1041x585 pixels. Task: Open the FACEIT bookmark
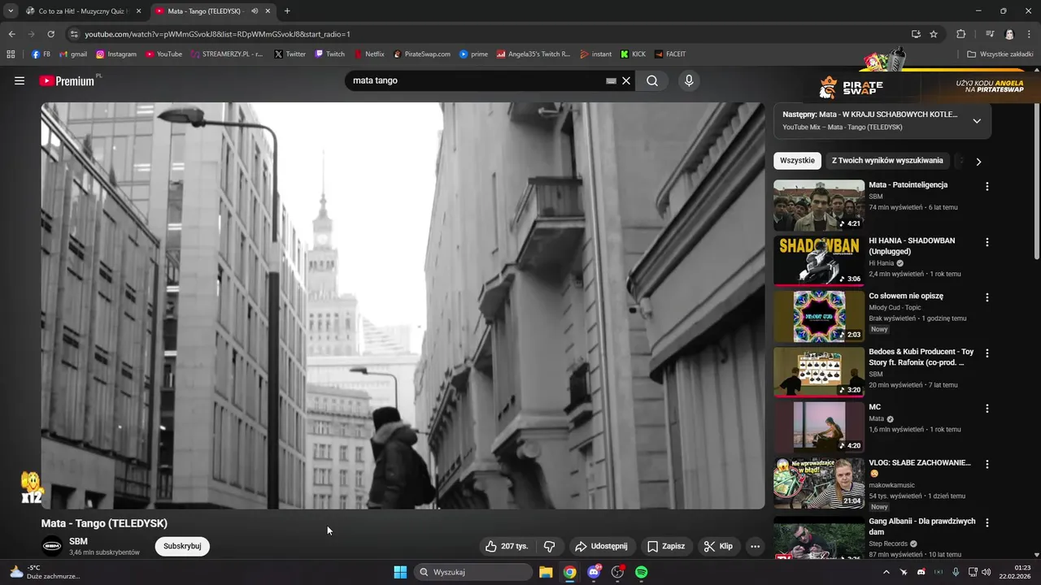(x=670, y=54)
